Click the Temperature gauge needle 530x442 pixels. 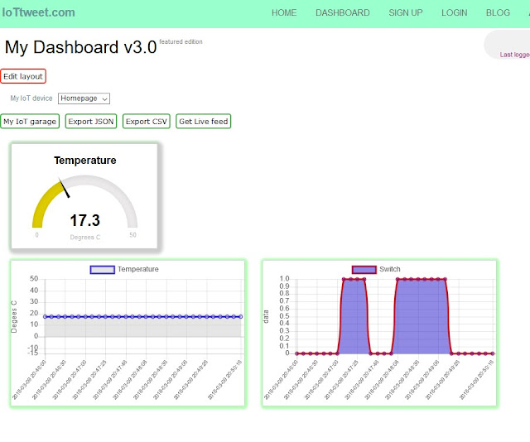click(x=64, y=188)
